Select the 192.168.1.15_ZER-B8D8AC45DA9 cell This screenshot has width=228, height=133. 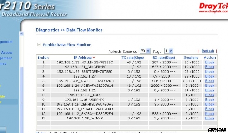point(85,104)
